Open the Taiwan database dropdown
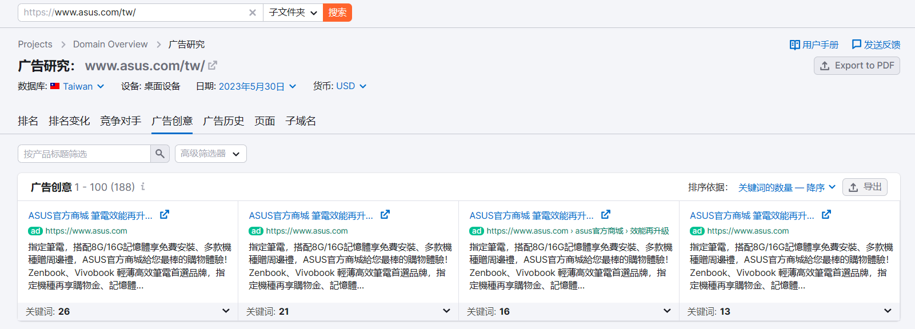Viewport: 915px width, 329px height. (83, 86)
